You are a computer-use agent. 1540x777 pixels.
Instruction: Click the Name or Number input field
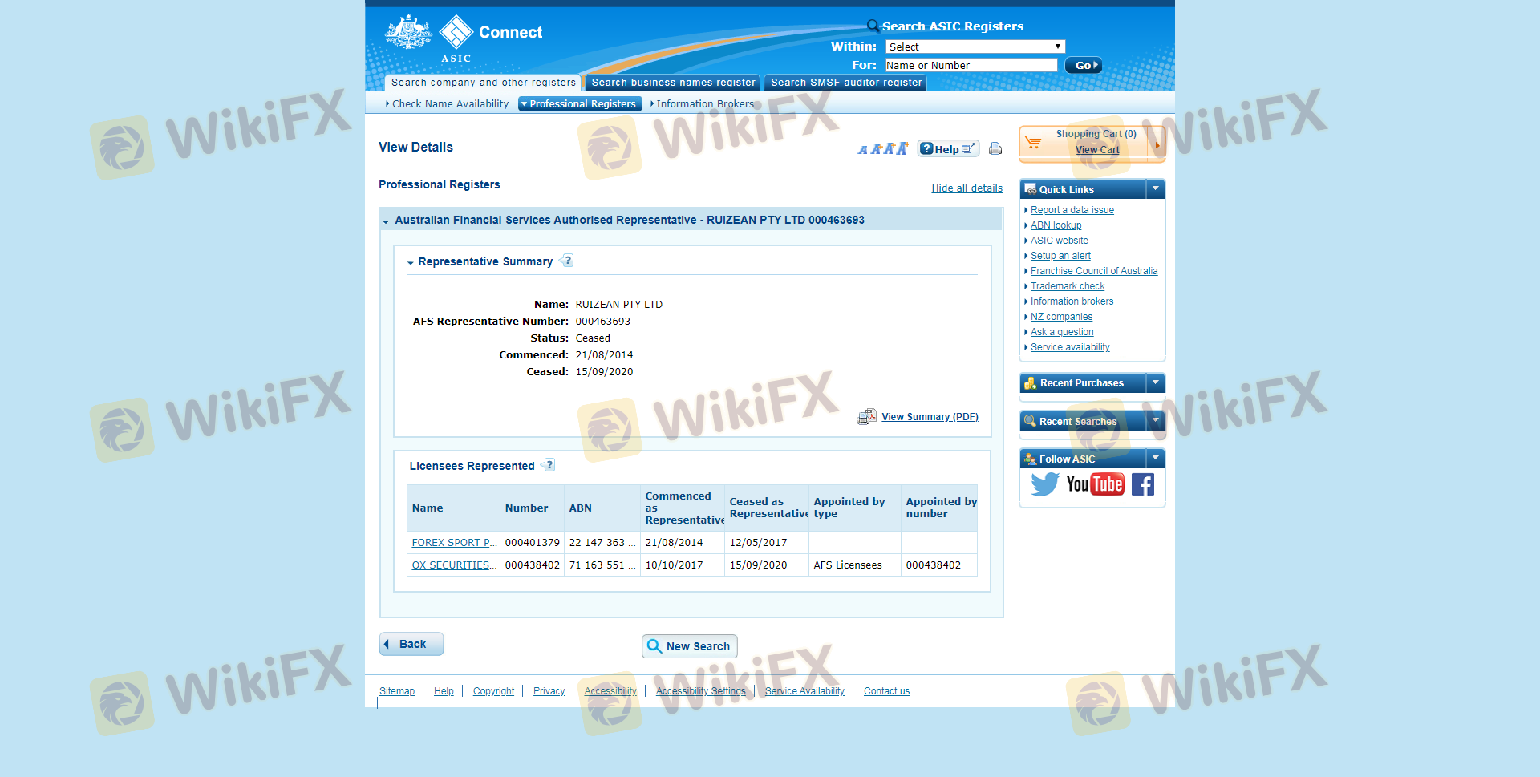click(971, 65)
